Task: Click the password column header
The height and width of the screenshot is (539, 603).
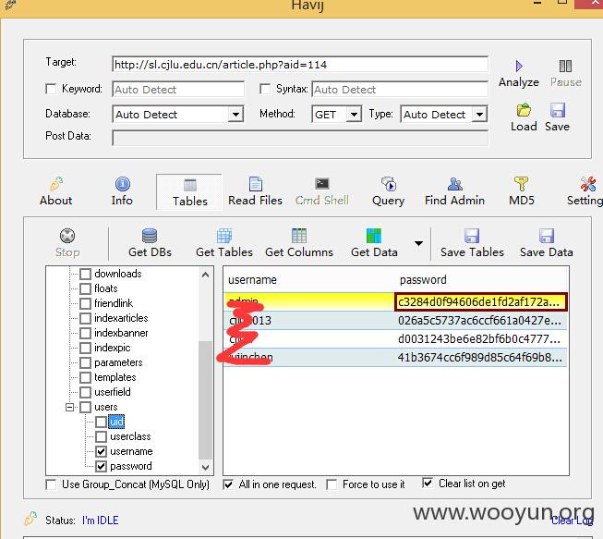Action: [423, 280]
